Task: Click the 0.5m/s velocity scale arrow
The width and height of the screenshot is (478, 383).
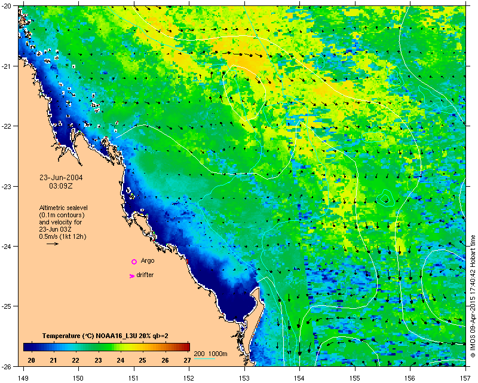Action: 53,244
